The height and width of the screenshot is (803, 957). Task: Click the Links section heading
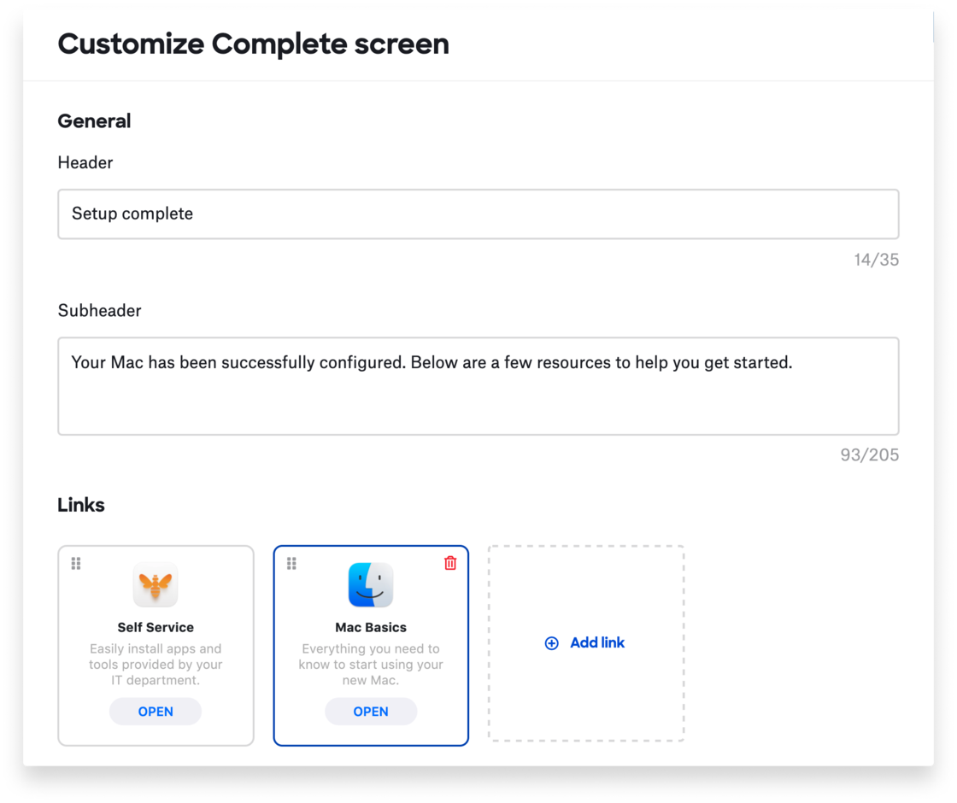coord(81,505)
